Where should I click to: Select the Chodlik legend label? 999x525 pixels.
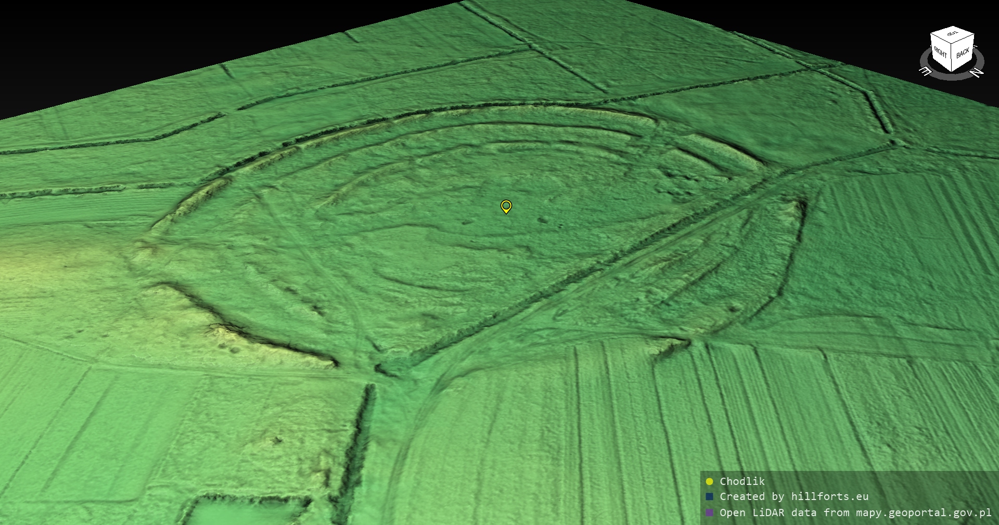point(742,481)
